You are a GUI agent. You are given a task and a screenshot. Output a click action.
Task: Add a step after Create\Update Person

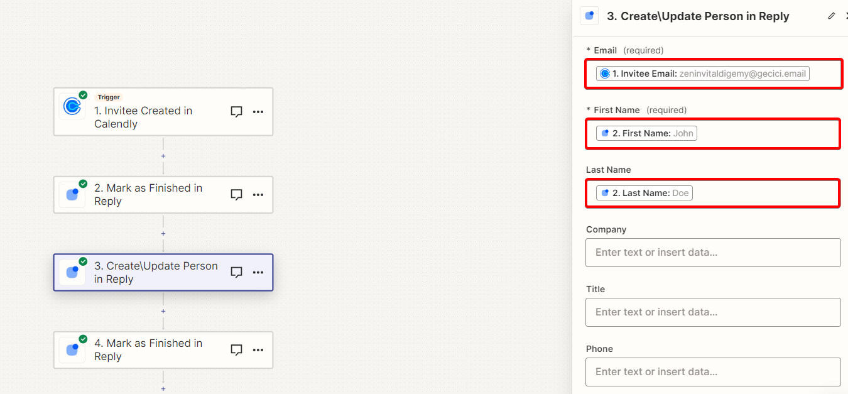point(163,311)
